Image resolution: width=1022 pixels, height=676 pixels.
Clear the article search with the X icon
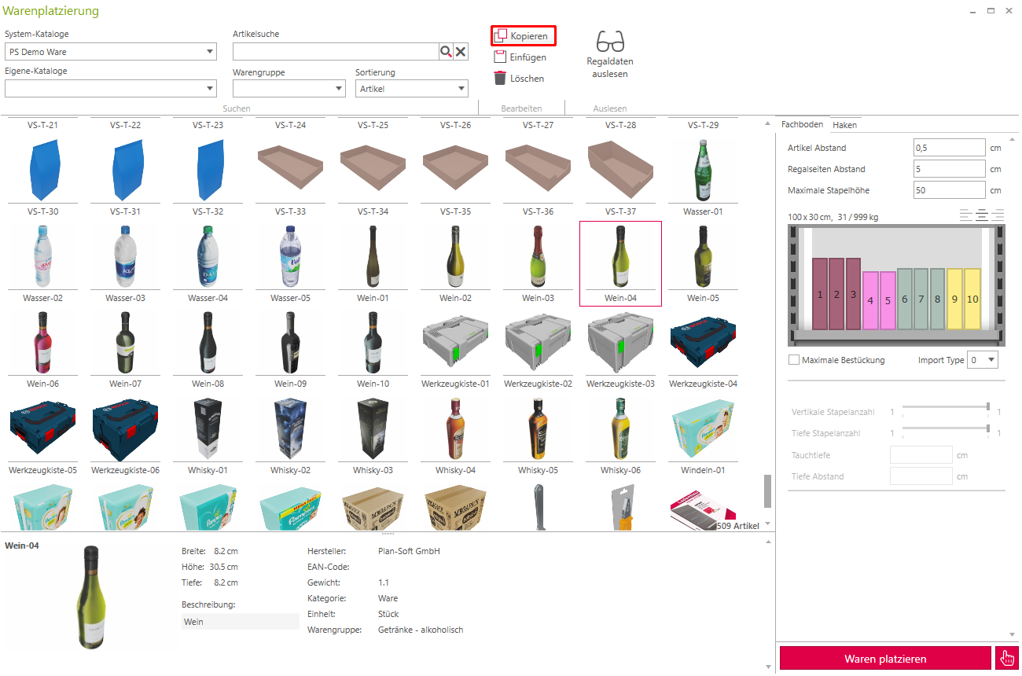coord(461,52)
